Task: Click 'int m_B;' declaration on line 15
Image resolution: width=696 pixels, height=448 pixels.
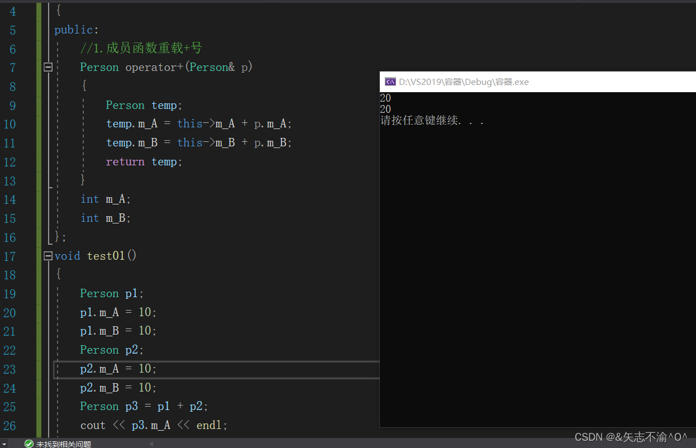Action: (x=105, y=218)
